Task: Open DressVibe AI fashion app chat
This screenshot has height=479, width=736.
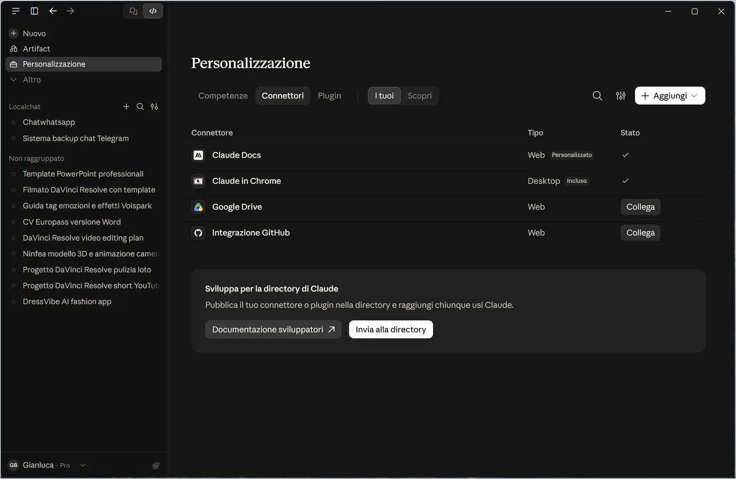Action: [x=67, y=301]
